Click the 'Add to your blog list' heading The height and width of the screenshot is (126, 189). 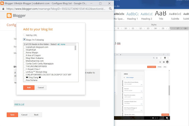coord(38,29)
